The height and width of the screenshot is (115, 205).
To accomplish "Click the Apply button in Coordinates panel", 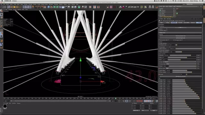I will [154, 111].
